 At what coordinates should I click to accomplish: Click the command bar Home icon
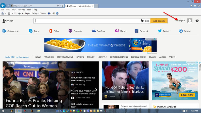click(x=3, y=13)
